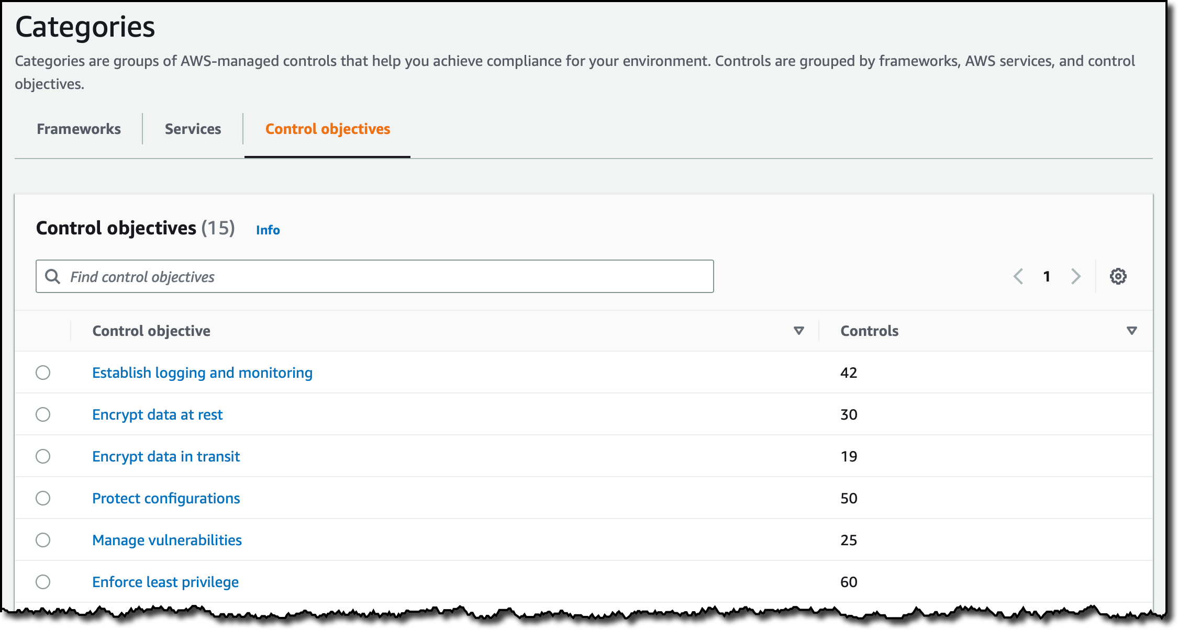Go to previous page of objectives
Viewport: 1178px width, 630px height.
coord(1018,276)
